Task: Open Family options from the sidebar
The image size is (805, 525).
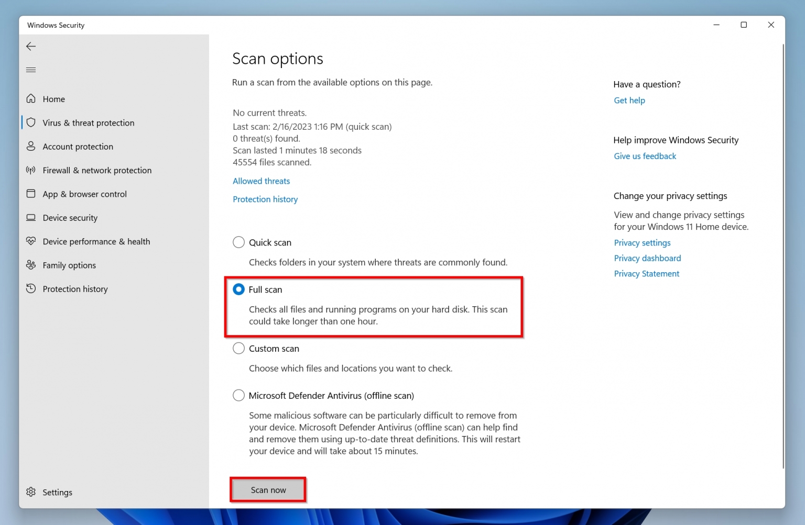Action: (69, 265)
